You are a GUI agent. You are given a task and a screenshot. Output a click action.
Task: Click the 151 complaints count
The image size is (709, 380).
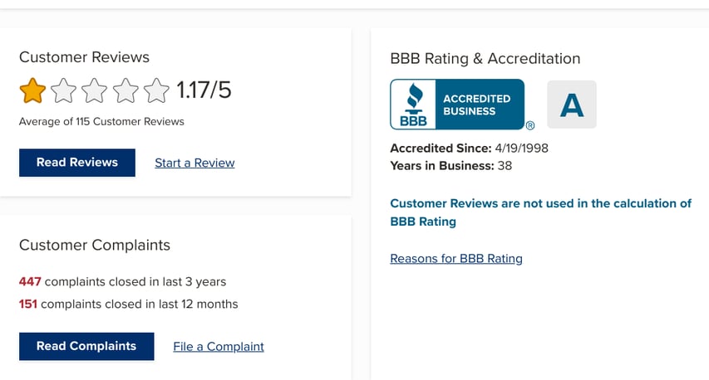pyautogui.click(x=28, y=304)
